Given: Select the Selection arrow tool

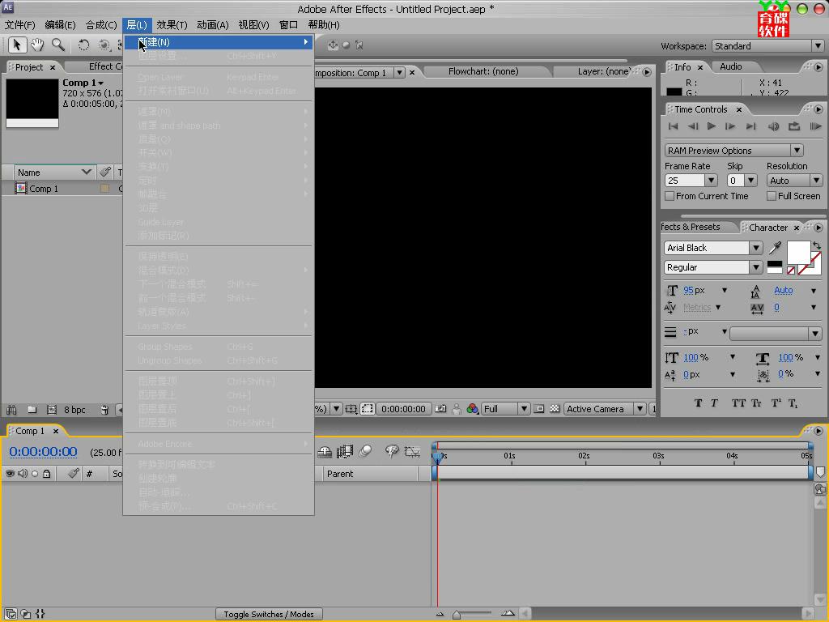Looking at the screenshot, I should pyautogui.click(x=17, y=45).
